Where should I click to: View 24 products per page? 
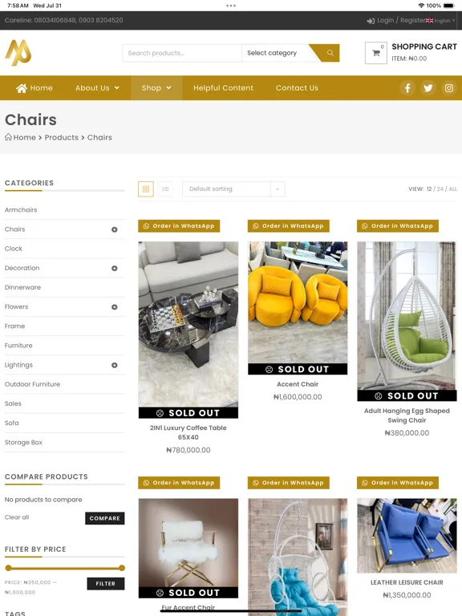click(x=440, y=189)
